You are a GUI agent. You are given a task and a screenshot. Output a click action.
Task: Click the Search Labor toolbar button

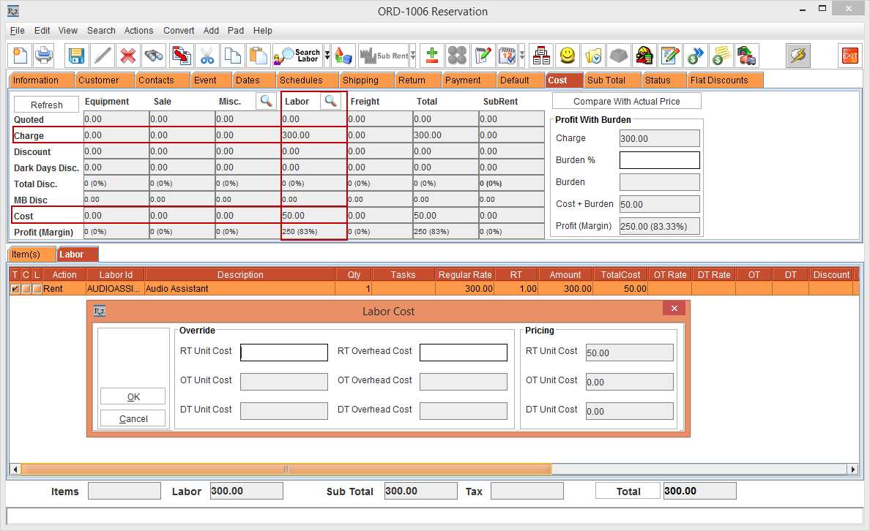coord(297,56)
